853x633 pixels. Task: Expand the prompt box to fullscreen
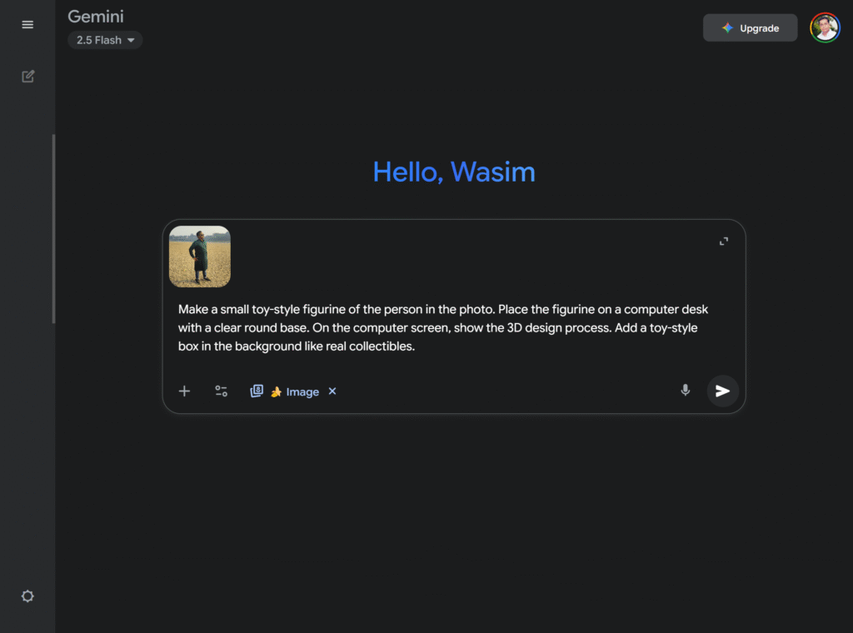pyautogui.click(x=724, y=242)
